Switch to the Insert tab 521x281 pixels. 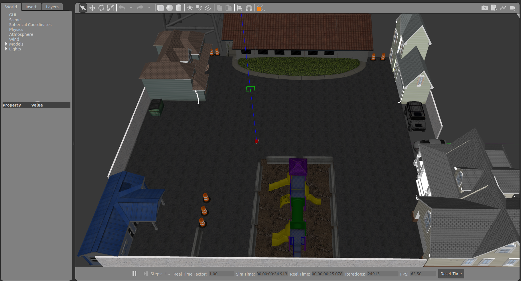click(31, 7)
